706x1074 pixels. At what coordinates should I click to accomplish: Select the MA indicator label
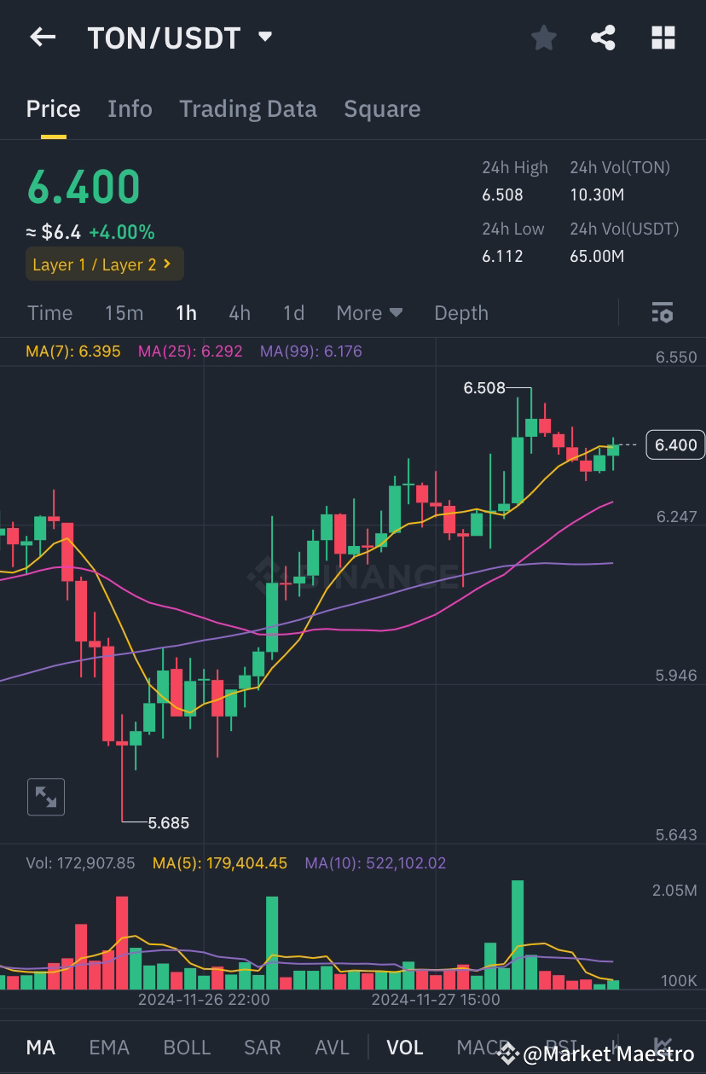coord(40,1047)
